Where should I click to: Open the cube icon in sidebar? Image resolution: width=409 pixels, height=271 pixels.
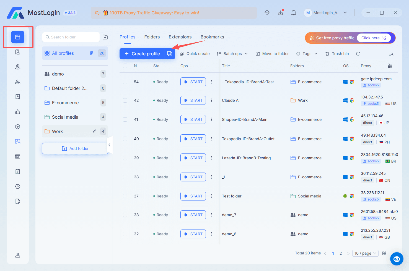pos(18,127)
